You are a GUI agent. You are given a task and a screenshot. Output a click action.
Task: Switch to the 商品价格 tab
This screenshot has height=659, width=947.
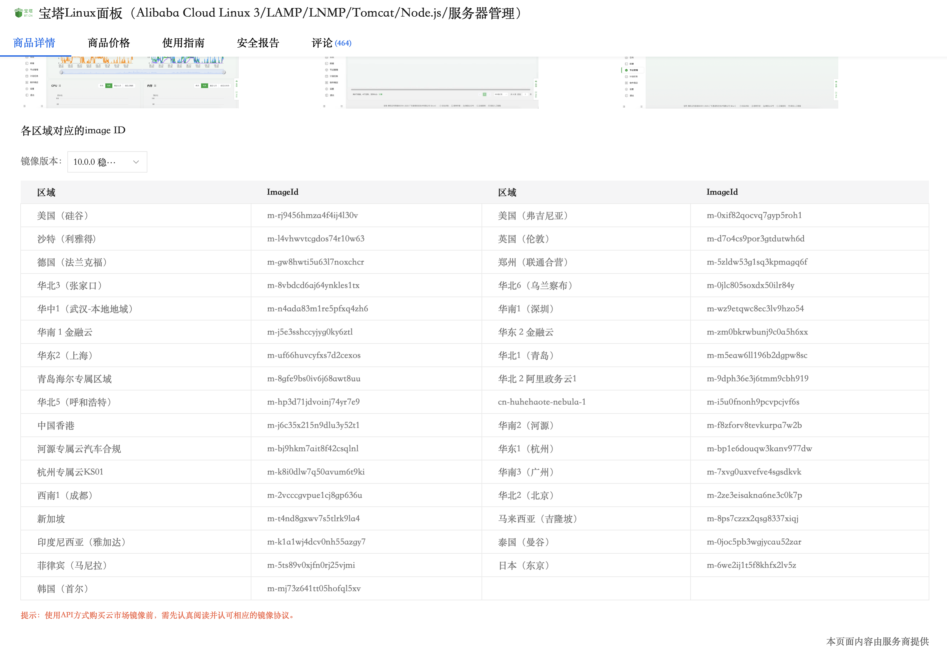click(x=109, y=43)
